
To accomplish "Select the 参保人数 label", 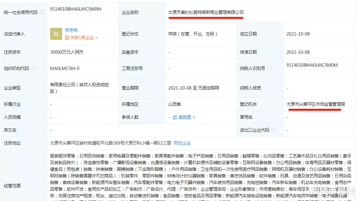I will click(130, 117).
